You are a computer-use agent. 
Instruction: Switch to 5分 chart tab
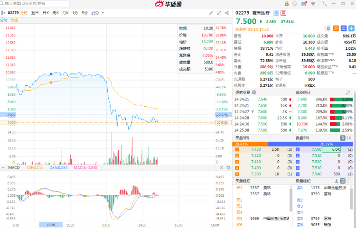(x=84, y=13)
